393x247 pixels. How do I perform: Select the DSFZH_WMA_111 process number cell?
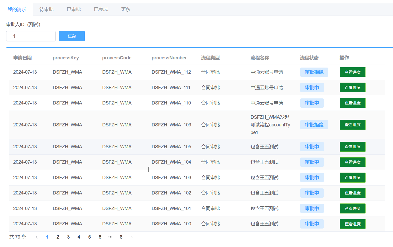click(x=171, y=88)
